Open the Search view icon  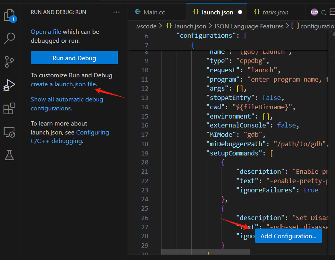tap(9, 38)
